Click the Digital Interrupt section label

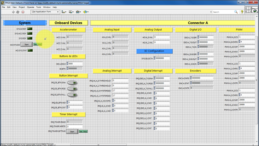153,71
